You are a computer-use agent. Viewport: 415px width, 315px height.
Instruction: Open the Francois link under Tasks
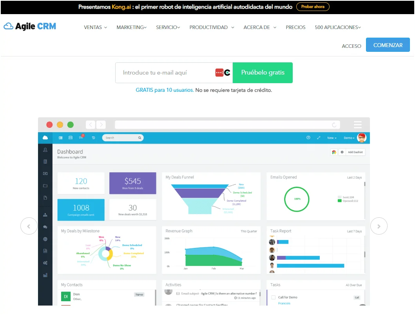(x=284, y=303)
